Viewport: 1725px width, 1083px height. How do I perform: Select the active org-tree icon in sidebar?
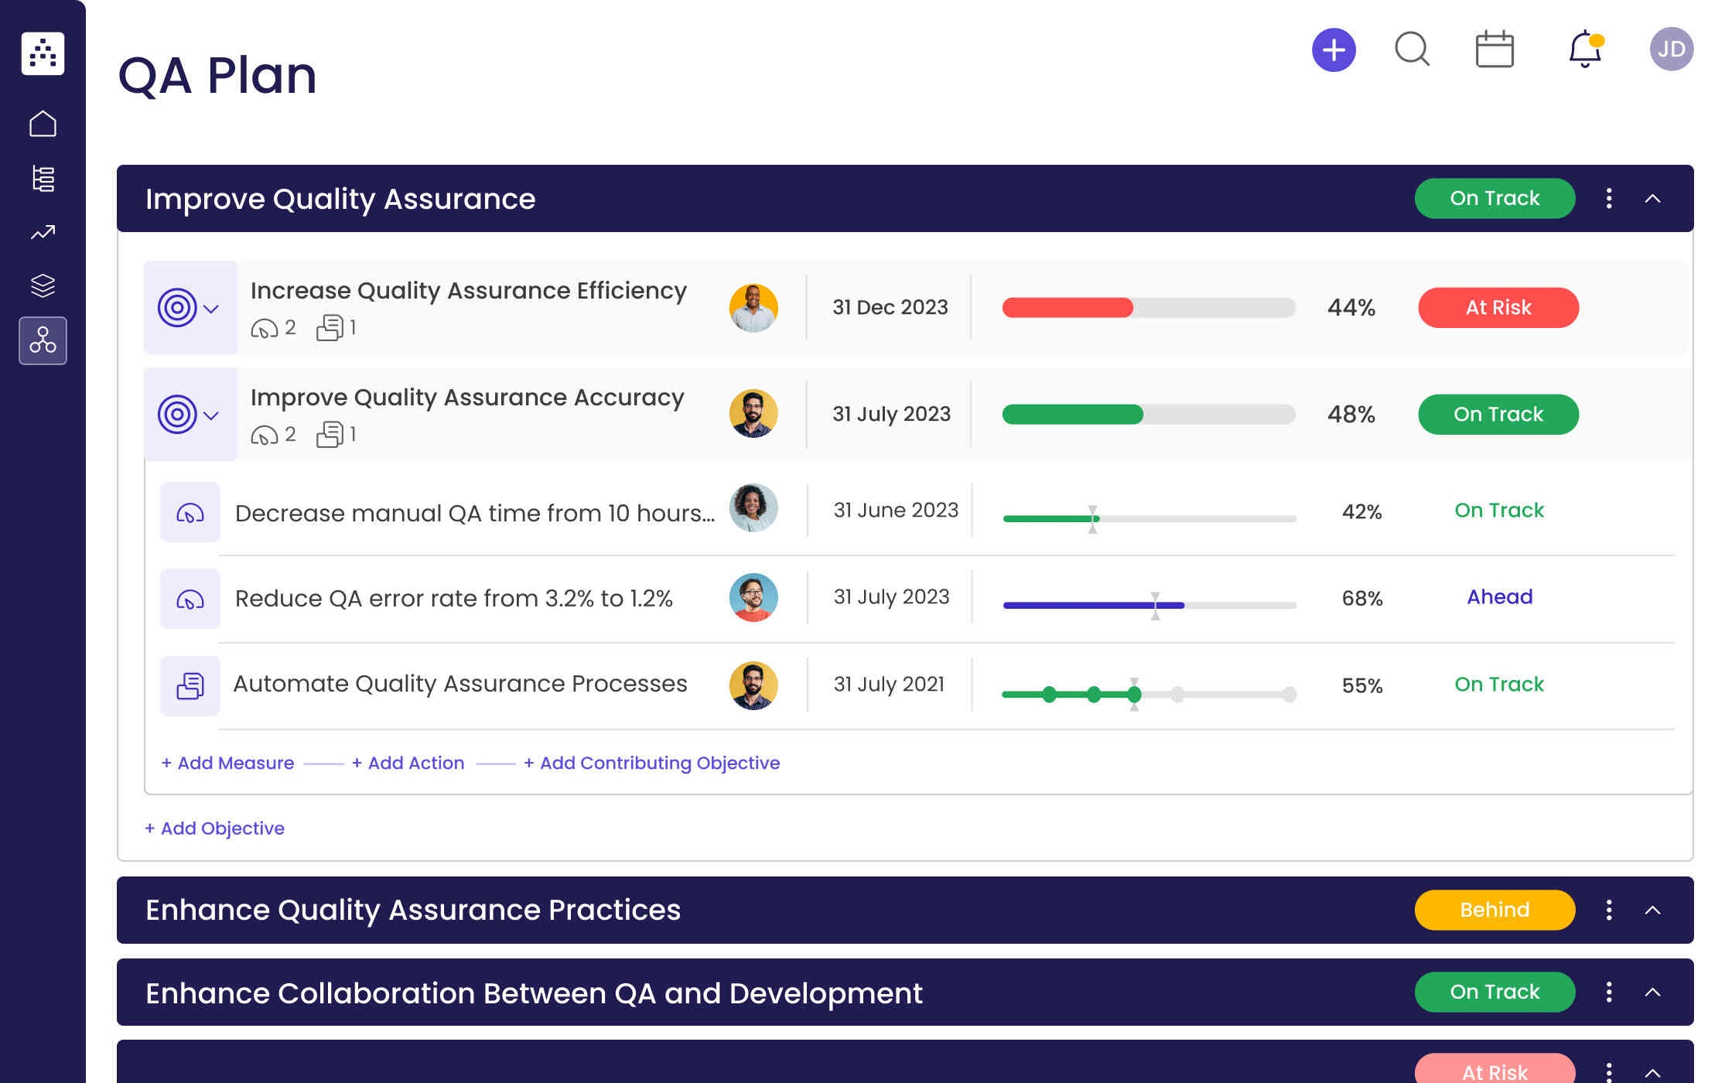(43, 340)
